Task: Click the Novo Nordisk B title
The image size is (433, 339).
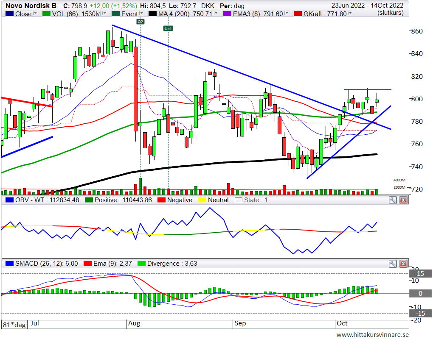Action: (31, 6)
